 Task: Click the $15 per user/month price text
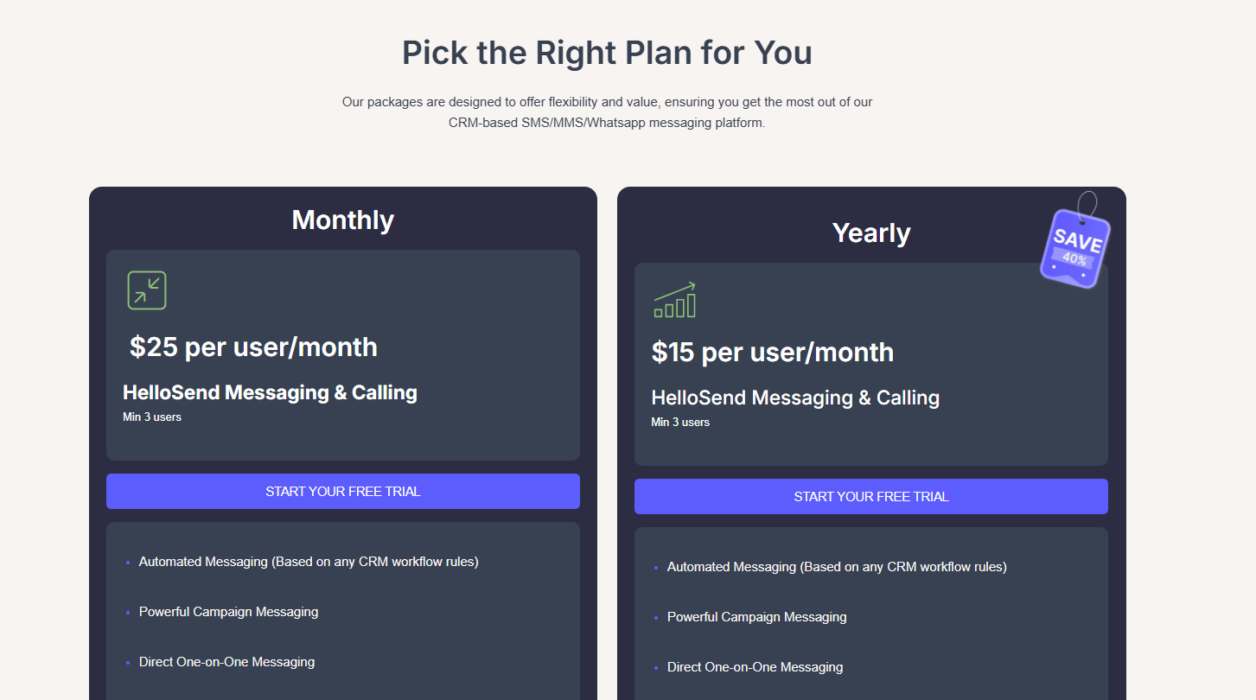coord(773,353)
